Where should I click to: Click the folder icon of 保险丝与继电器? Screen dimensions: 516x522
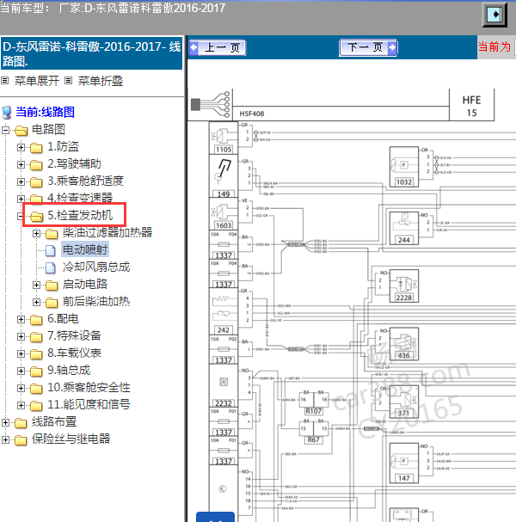(x=21, y=440)
